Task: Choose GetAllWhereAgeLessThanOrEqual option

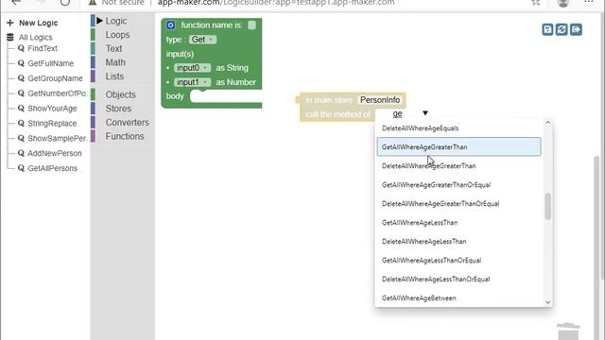Action: click(458, 261)
